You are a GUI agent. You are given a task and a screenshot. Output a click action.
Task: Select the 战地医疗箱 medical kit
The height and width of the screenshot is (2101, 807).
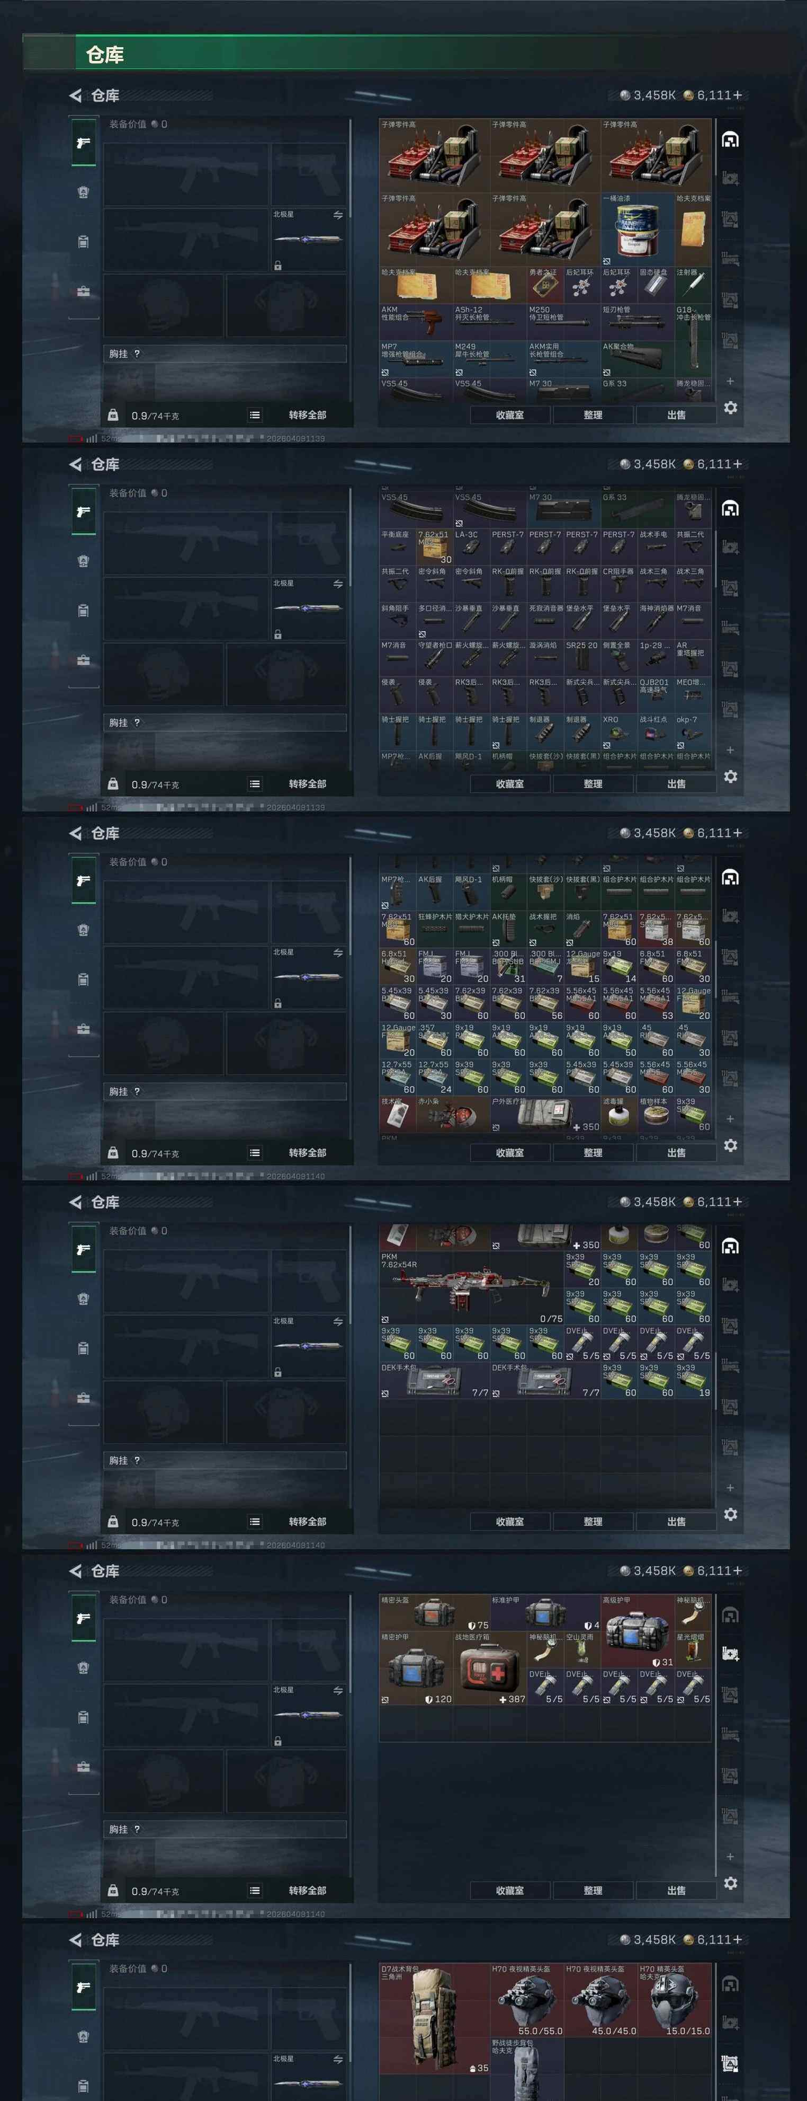pos(490,1668)
